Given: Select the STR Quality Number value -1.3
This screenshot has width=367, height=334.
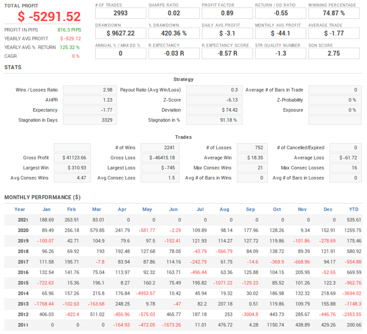Looking at the screenshot, I should tap(281, 53).
